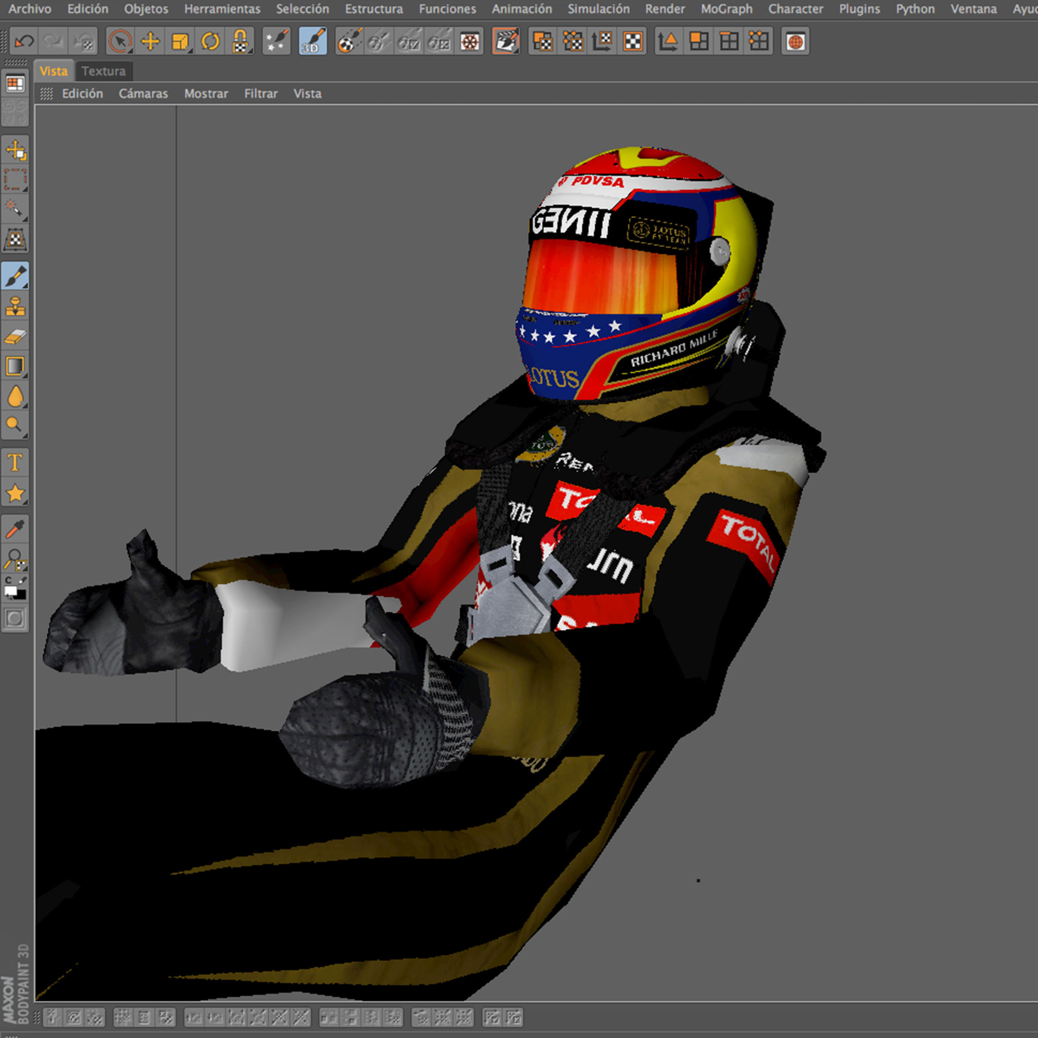Select the Blur drop tool
The image size is (1038, 1038).
point(15,397)
